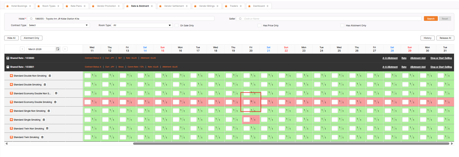Click calendar icon next to Standard Twin Smoking
Image resolution: width=459 pixels, height=157 pixels.
[x=42, y=137]
